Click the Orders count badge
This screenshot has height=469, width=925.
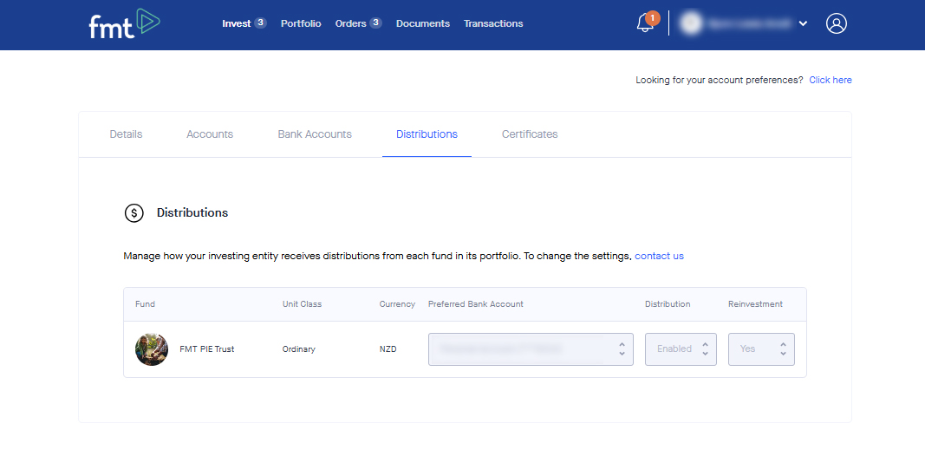coord(375,23)
